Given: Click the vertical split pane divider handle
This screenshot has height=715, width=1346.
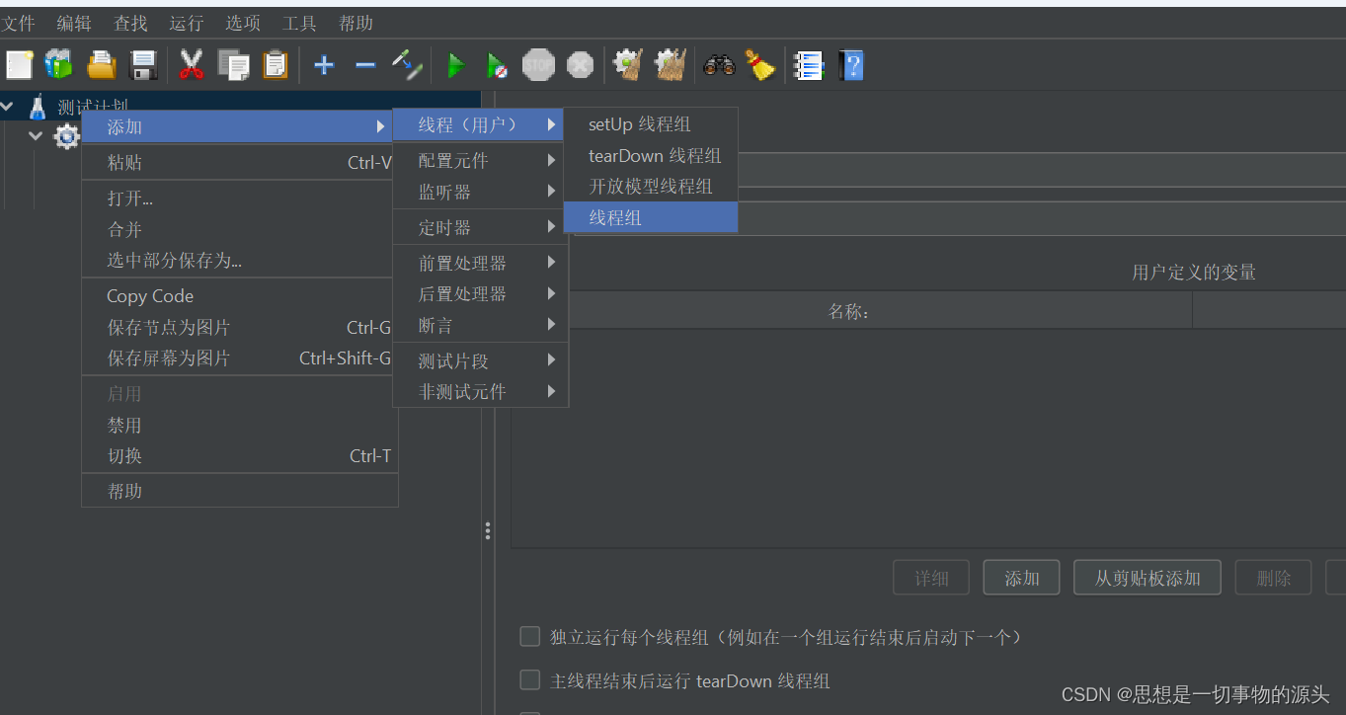Looking at the screenshot, I should pyautogui.click(x=488, y=531).
